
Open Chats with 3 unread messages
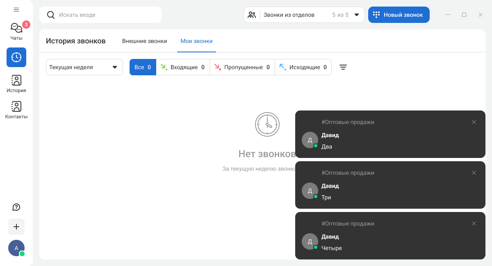coord(16,31)
